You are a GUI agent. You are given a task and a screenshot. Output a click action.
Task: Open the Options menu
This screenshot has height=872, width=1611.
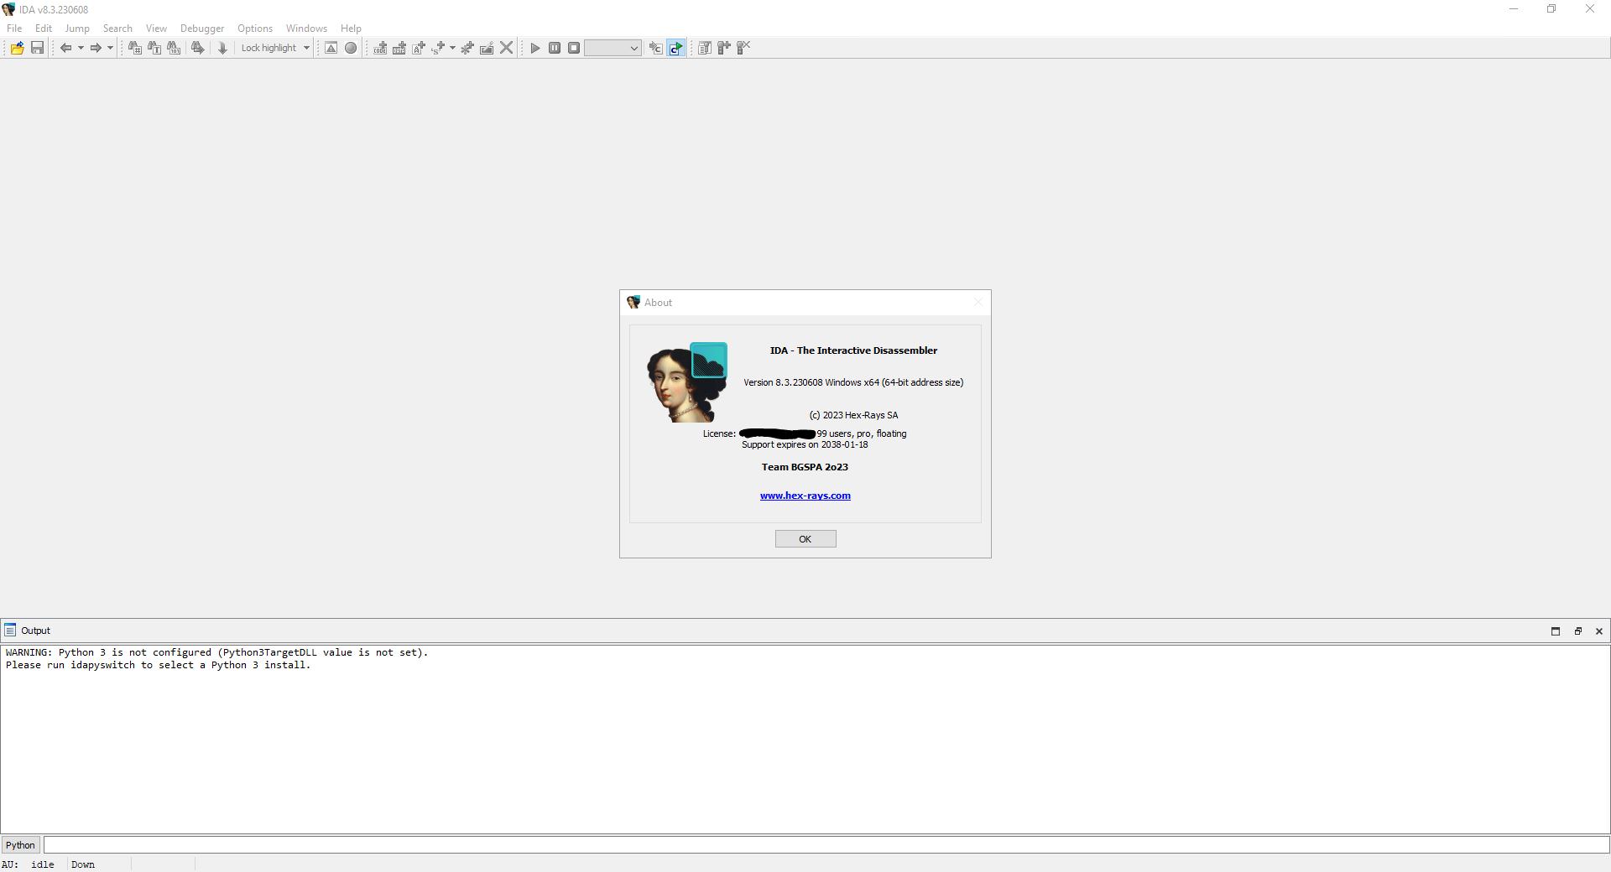[255, 29]
